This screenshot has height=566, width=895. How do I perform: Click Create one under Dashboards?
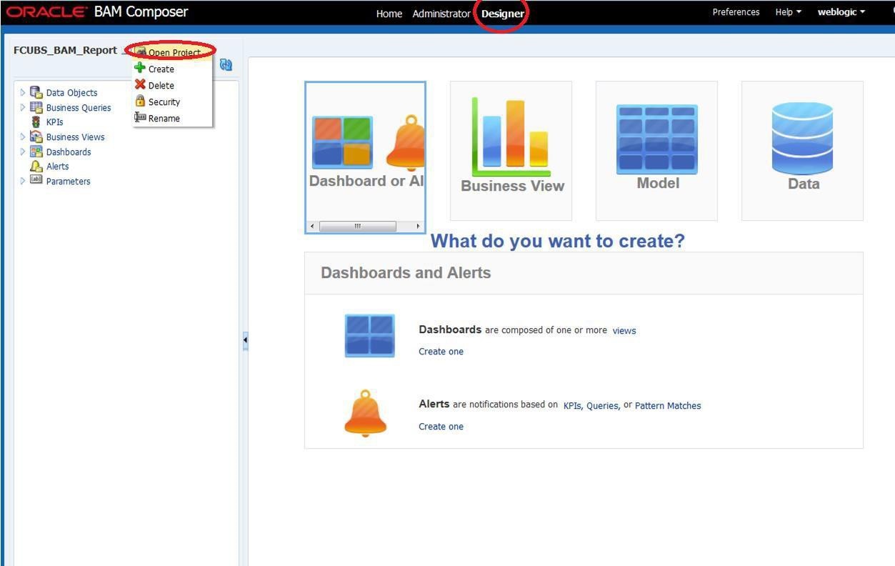click(441, 351)
